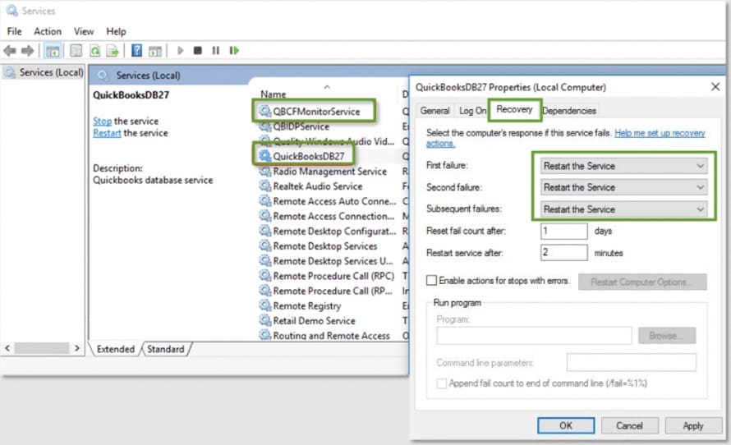
Task: Select gear icon of Radio Management Service
Action: coord(264,171)
